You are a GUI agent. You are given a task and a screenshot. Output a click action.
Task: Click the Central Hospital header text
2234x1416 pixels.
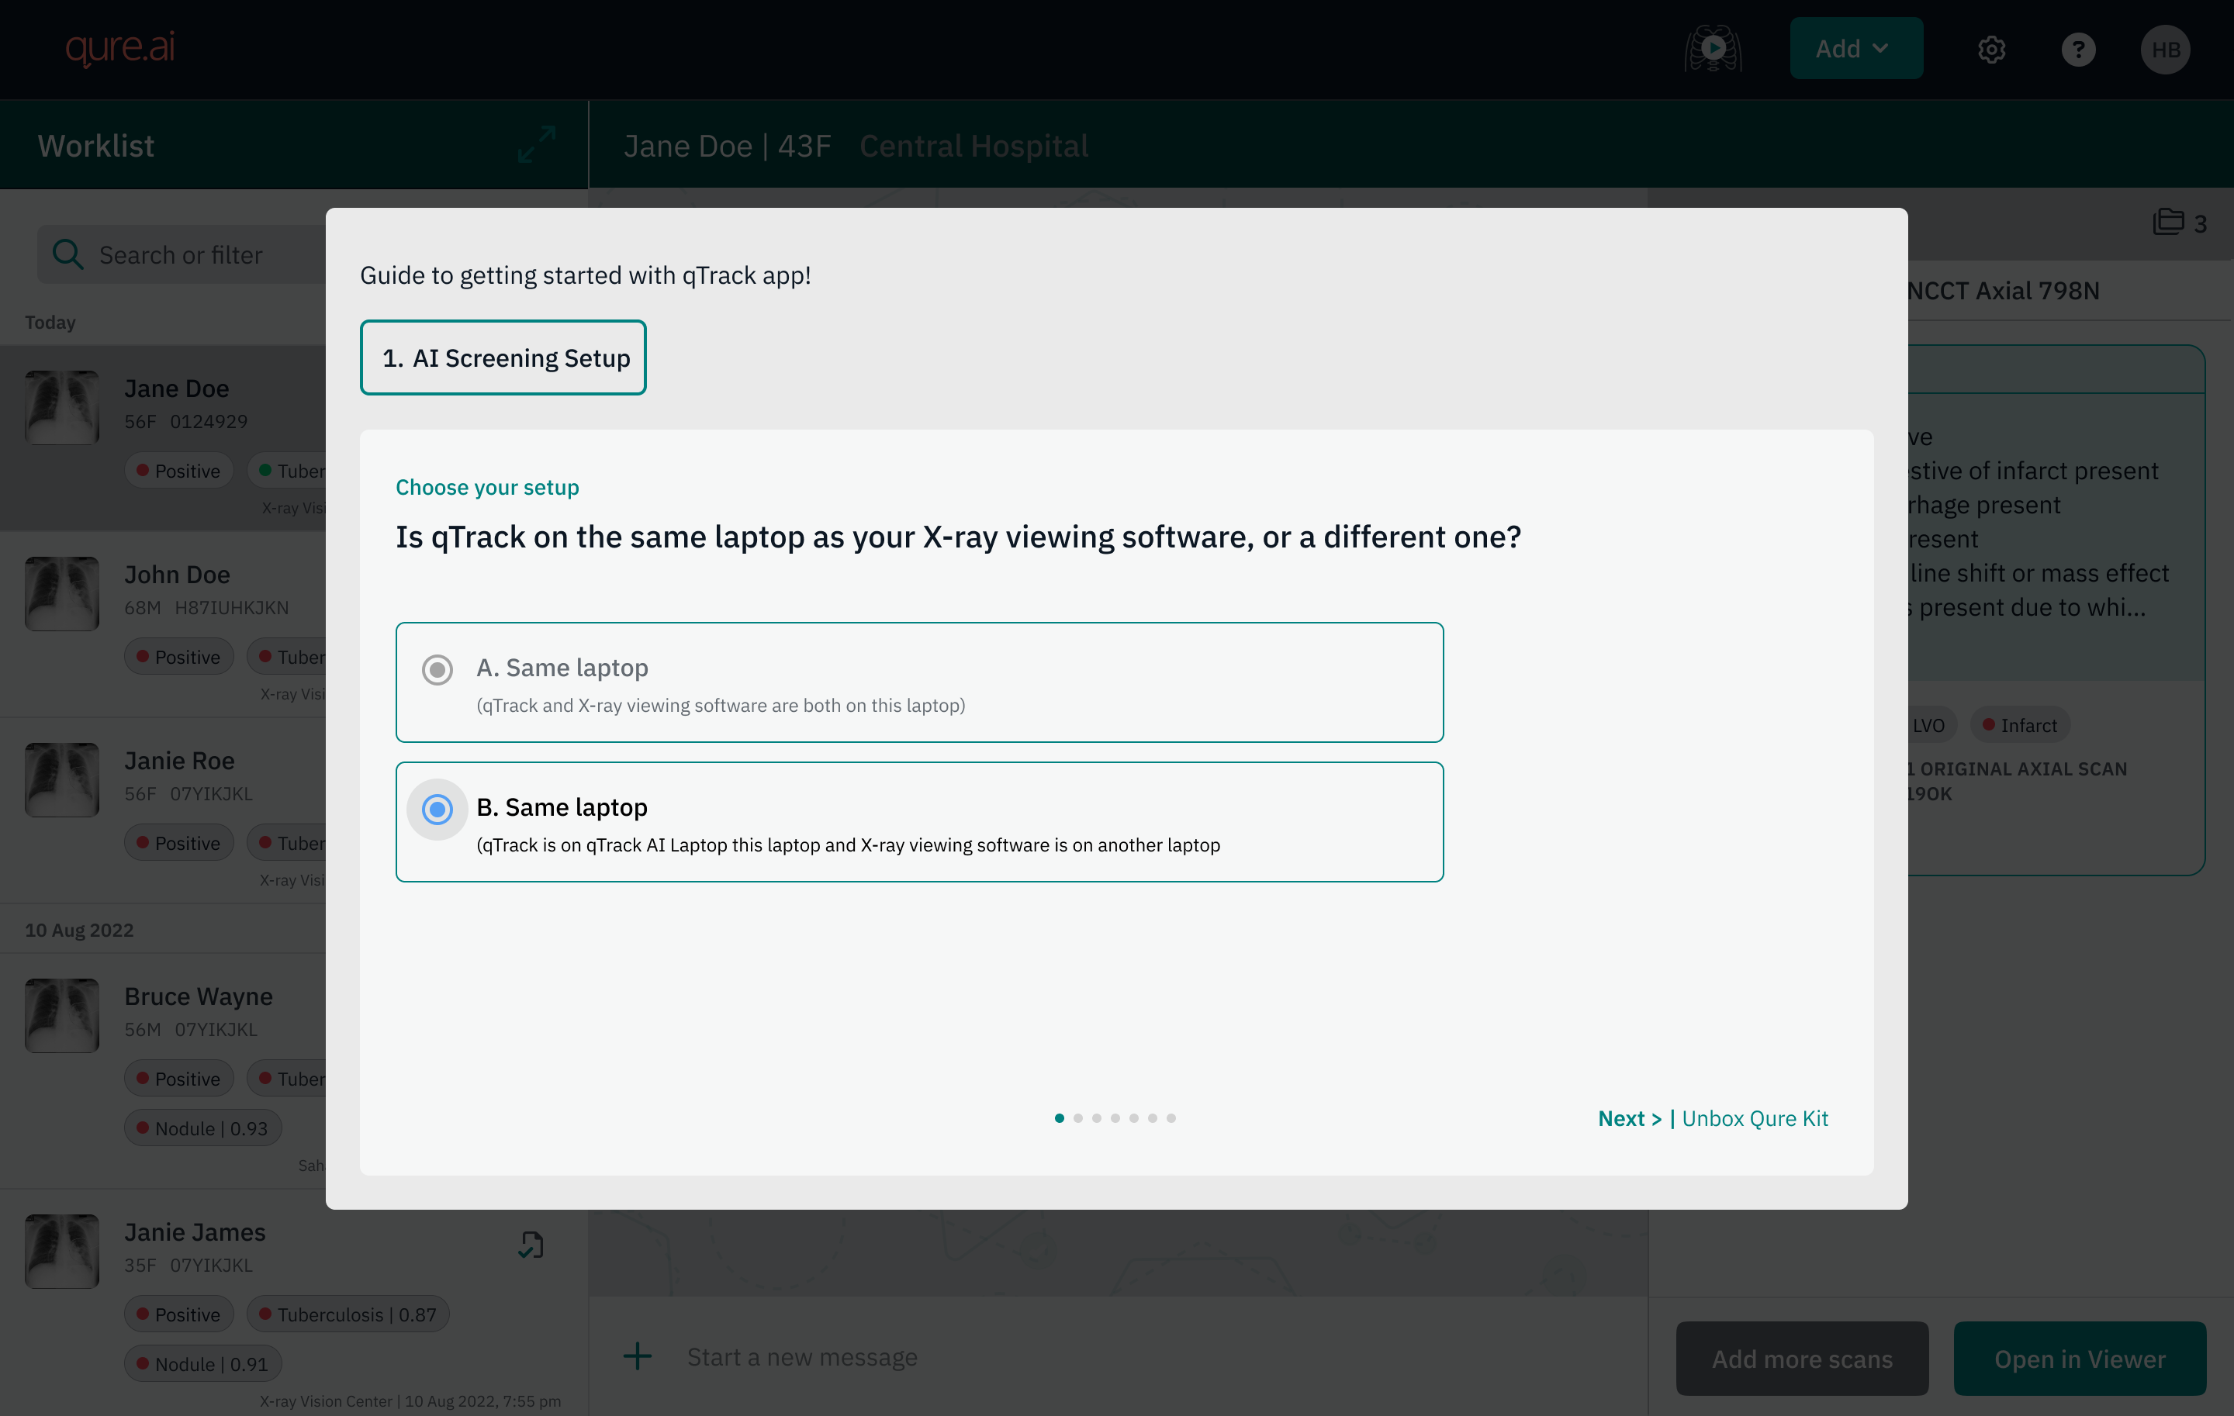pyautogui.click(x=973, y=145)
